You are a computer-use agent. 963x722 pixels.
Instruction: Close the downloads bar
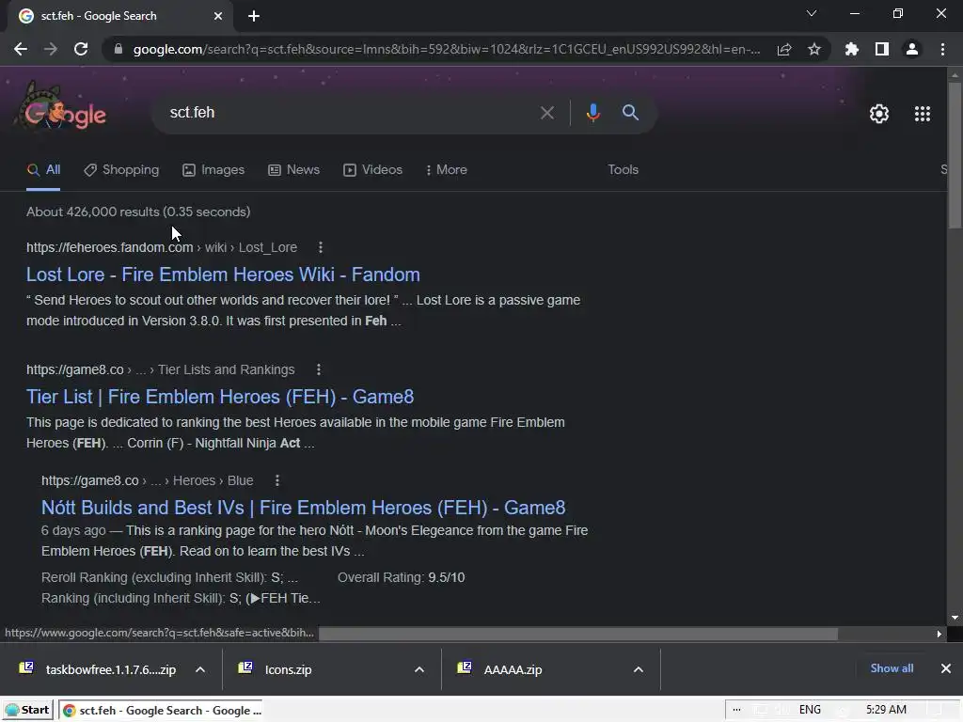click(946, 668)
